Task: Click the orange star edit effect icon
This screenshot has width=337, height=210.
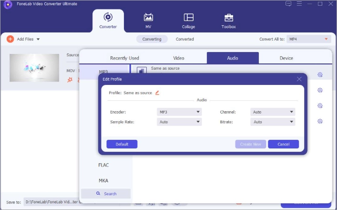Action: [x=70, y=80]
